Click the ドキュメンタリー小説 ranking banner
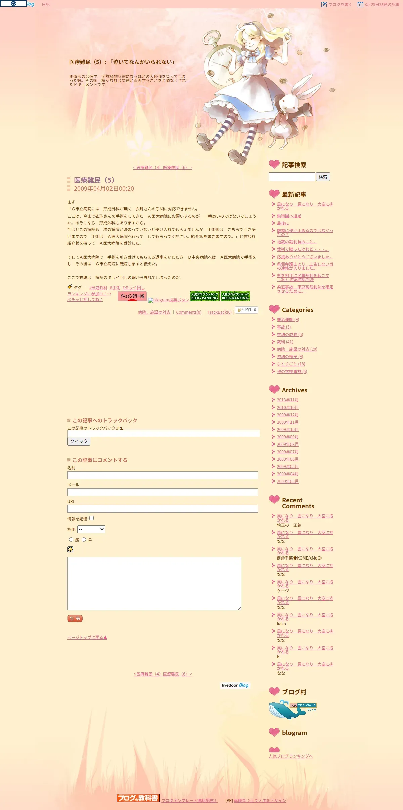 pos(132,296)
